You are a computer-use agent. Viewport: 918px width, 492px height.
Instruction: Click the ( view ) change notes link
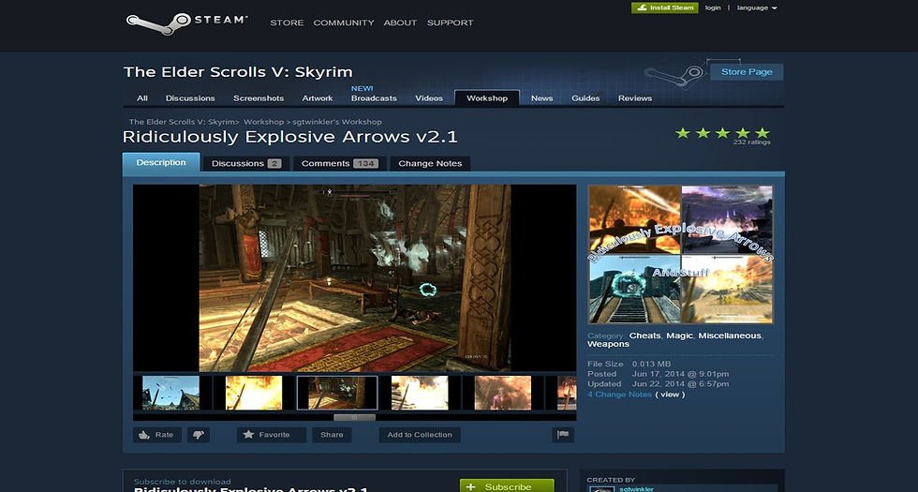tap(670, 395)
